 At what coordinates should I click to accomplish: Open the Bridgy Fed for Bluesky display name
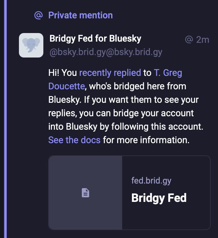coord(95,39)
